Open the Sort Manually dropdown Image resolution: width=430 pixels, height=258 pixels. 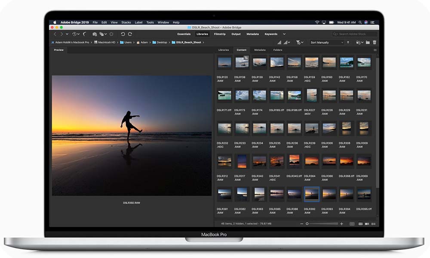tap(326, 43)
